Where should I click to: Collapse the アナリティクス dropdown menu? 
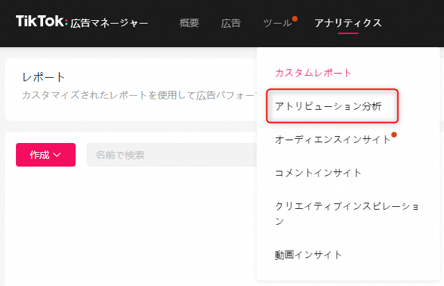(348, 23)
